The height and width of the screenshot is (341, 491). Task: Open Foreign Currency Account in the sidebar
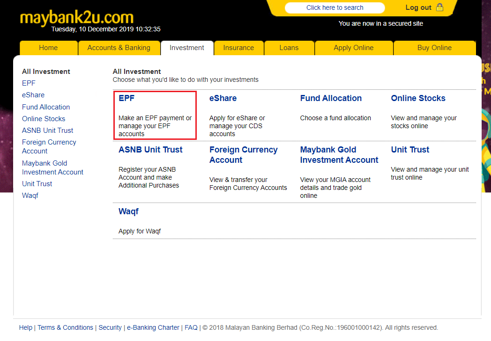tap(49, 146)
